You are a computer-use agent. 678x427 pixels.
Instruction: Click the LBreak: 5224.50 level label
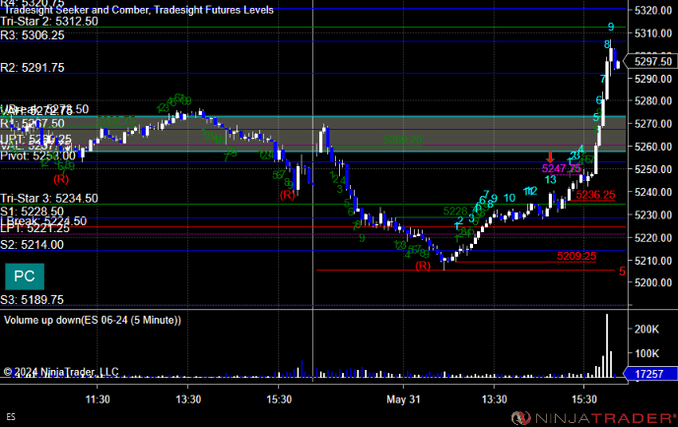coord(43,221)
